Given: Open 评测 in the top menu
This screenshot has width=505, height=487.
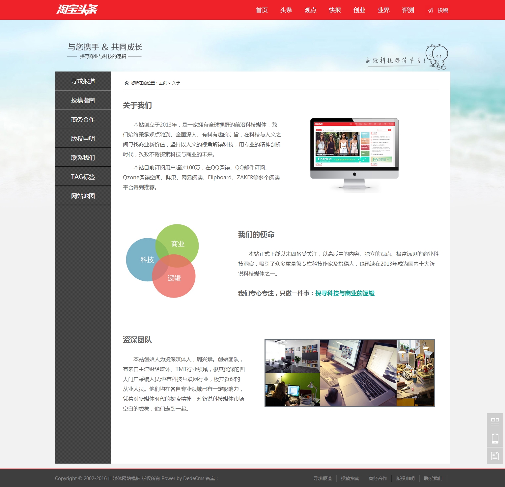Looking at the screenshot, I should (408, 10).
